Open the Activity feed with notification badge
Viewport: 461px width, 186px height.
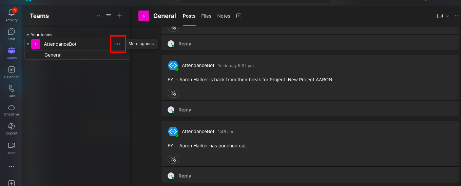[12, 15]
